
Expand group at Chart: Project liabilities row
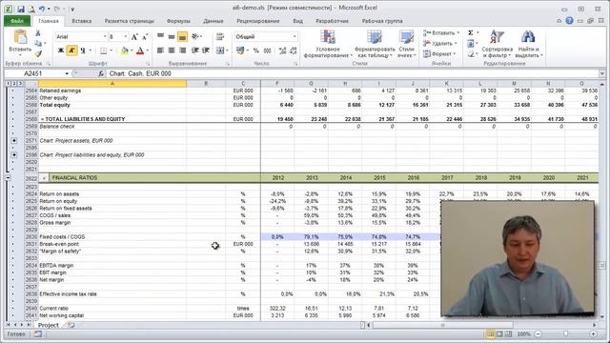point(14,154)
